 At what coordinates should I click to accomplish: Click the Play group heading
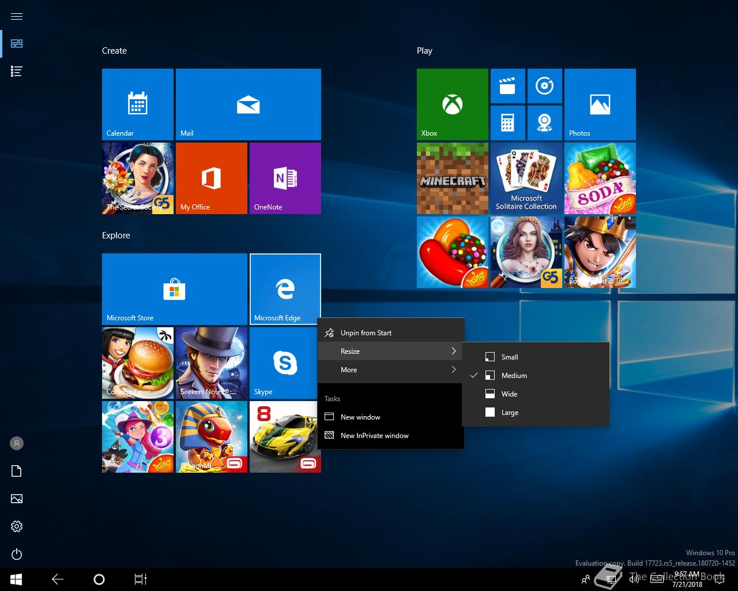coord(424,51)
